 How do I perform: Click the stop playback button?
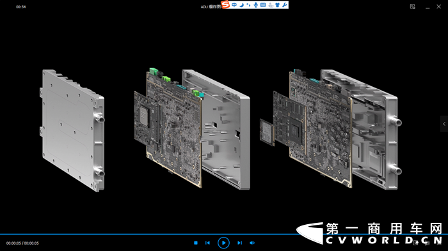tap(196, 243)
